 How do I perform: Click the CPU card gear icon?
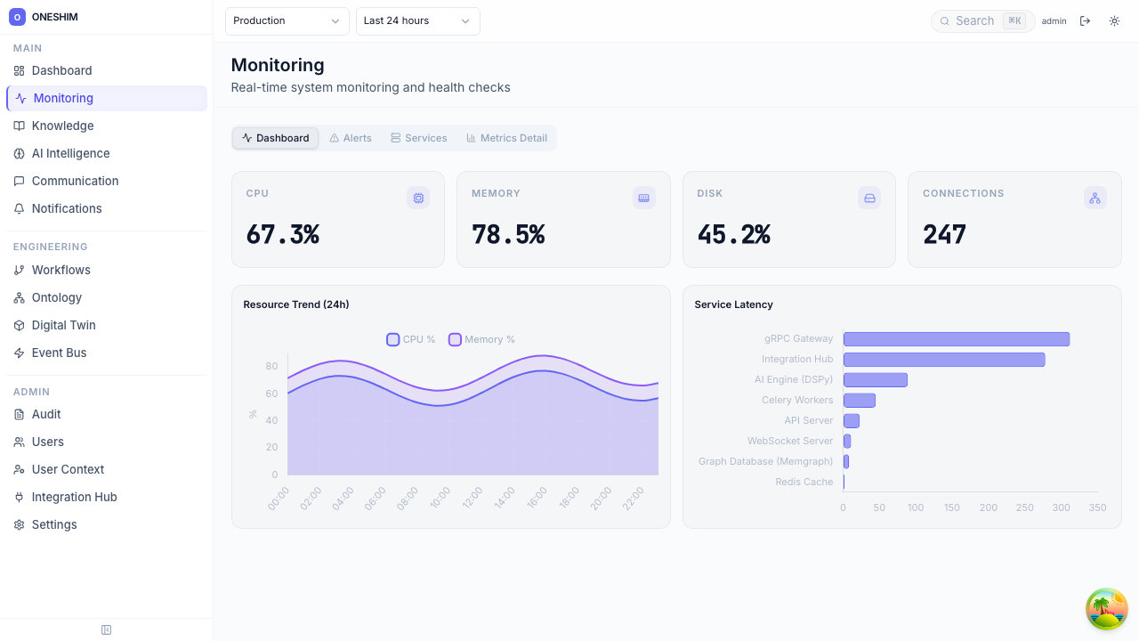tap(418, 198)
